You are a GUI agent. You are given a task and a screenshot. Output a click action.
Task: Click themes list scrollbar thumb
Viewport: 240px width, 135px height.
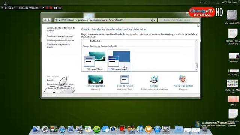(x=196, y=66)
